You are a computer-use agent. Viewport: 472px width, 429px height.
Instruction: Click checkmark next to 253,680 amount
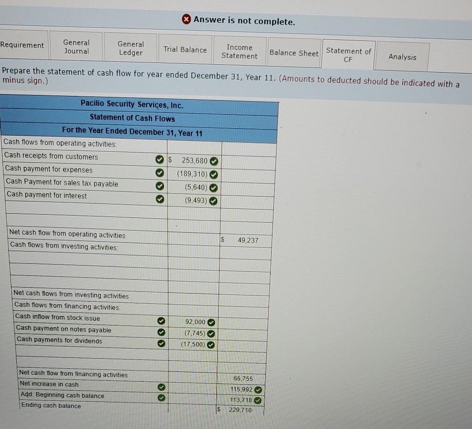point(214,162)
